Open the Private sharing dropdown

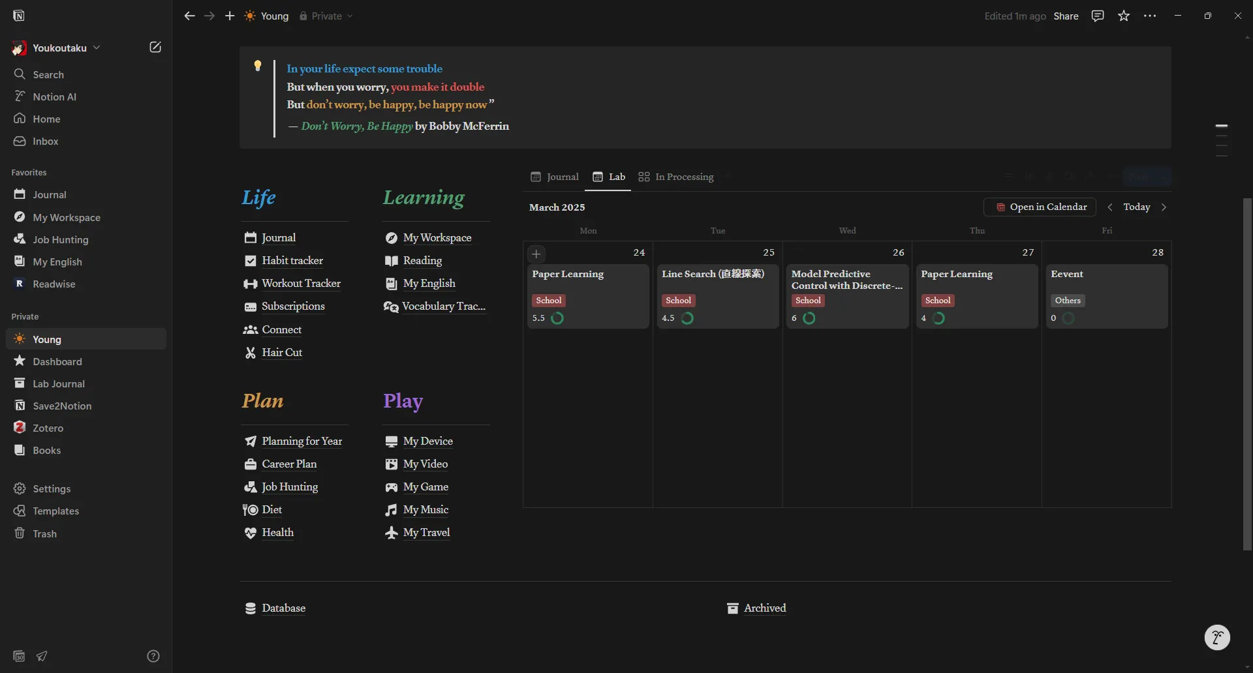click(326, 16)
